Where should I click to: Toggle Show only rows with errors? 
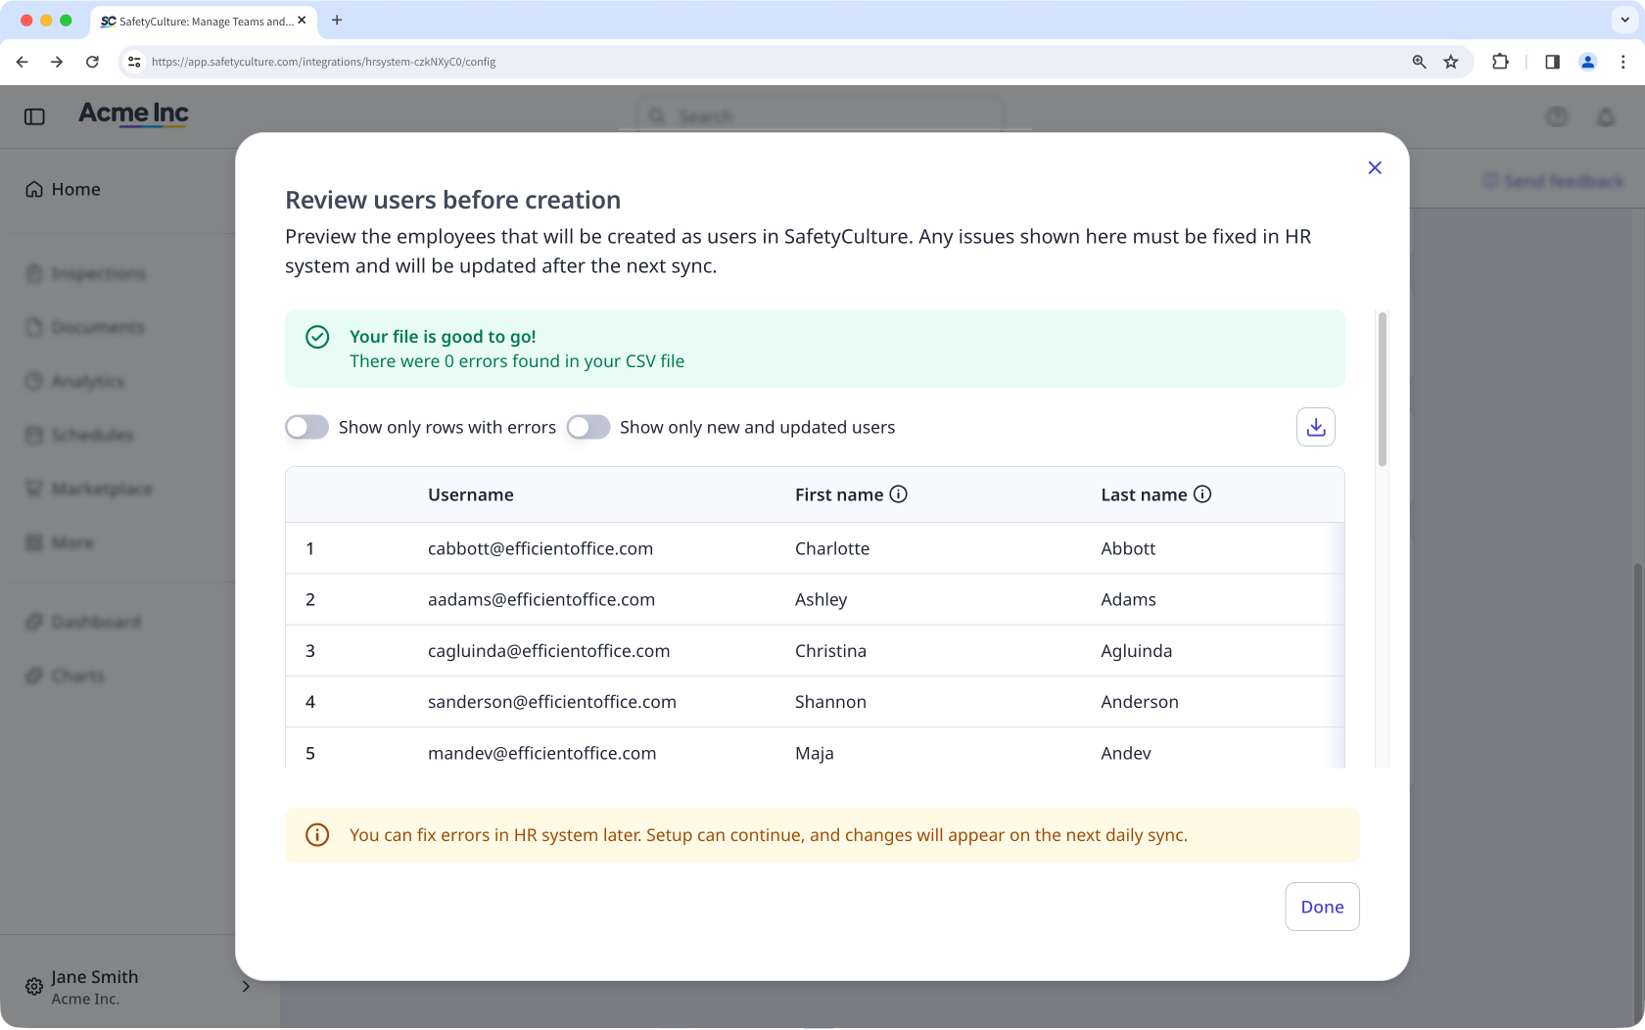pyautogui.click(x=306, y=427)
